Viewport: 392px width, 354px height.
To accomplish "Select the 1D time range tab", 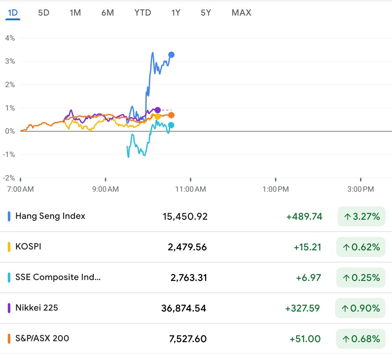I will (x=13, y=13).
